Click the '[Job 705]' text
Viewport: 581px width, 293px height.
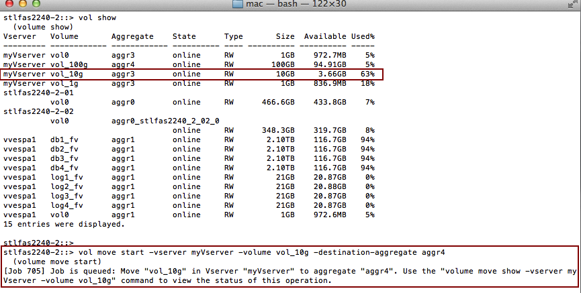tap(24, 271)
